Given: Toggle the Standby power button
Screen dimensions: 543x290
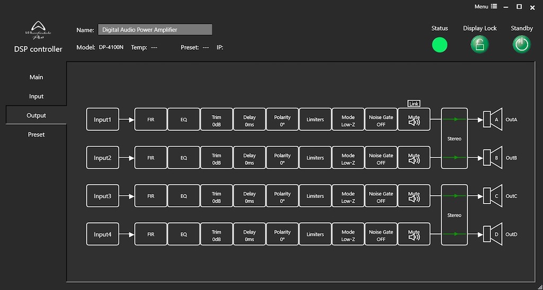Looking at the screenshot, I should pos(521,45).
